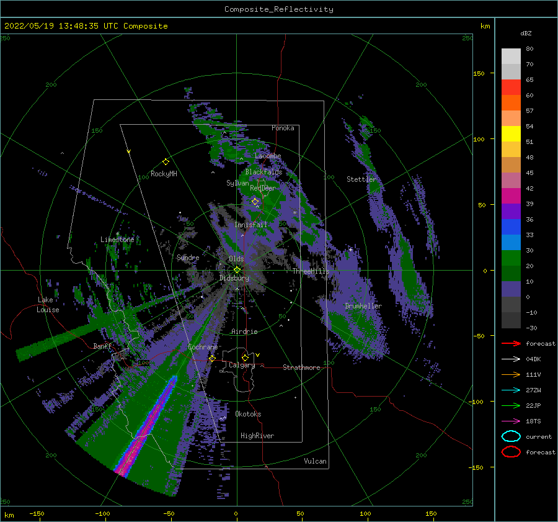Click the light gray 70-80 dBZ swatch
This screenshot has height=522, width=558.
tap(511, 56)
